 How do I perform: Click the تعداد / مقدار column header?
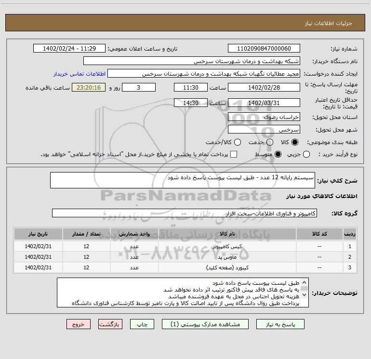[86, 234]
